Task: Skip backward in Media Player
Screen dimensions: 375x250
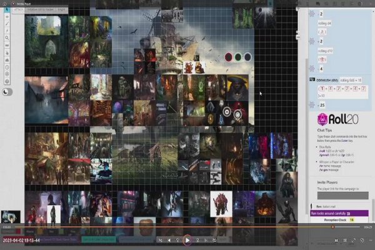Action: [177, 240]
